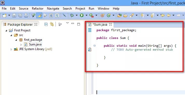Collapse the src folder node
Screen dimensions: 185x95
point(11,35)
